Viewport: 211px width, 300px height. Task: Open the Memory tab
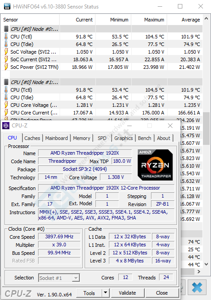(x=82, y=138)
